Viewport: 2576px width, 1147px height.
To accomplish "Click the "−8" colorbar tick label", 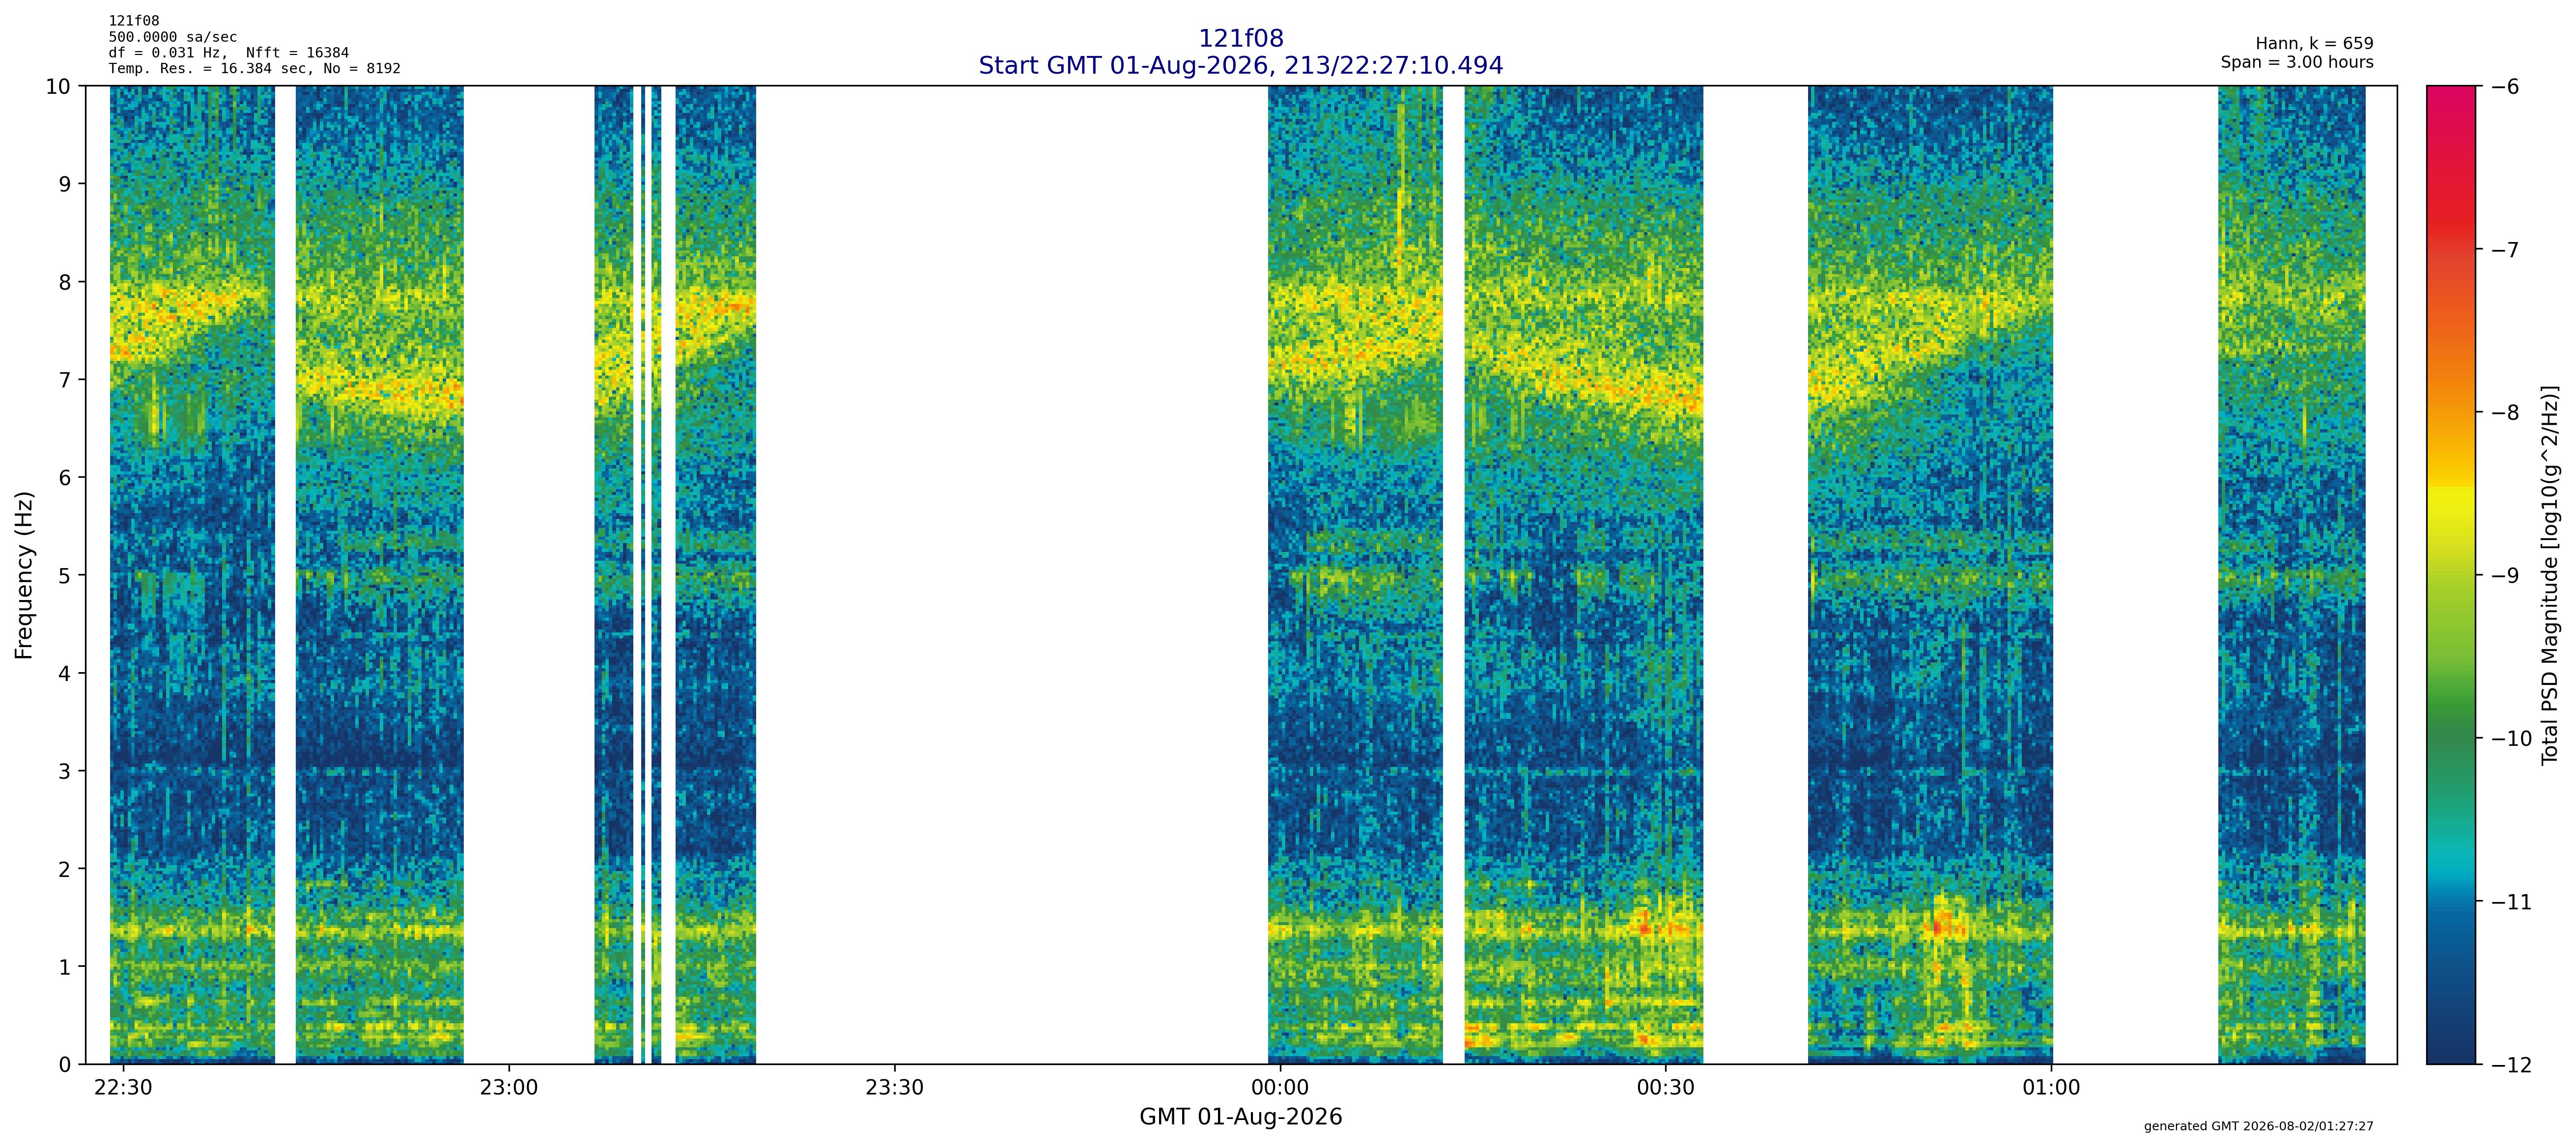I will 2505,411.
